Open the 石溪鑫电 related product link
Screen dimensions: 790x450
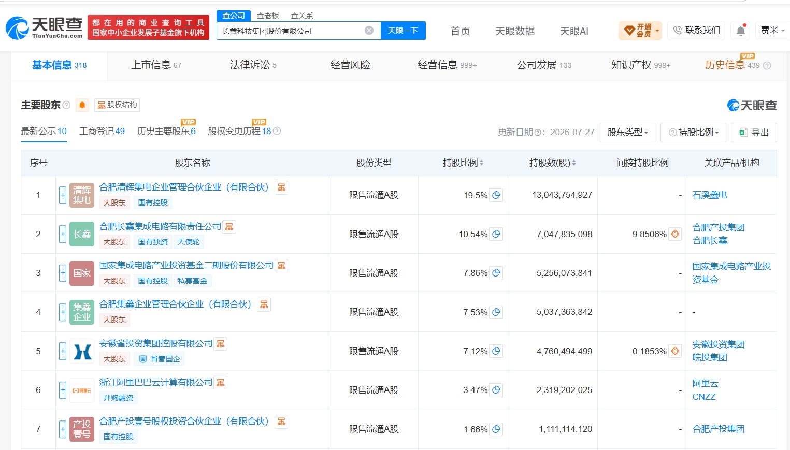point(710,195)
